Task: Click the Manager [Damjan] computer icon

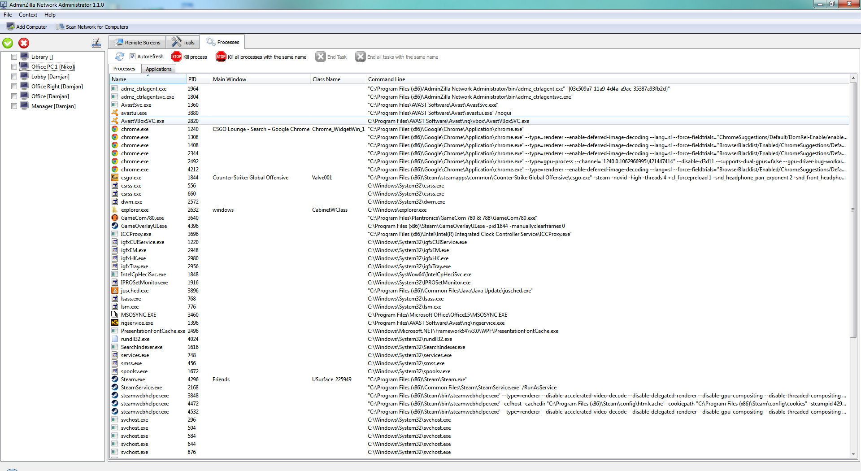Action: point(24,106)
